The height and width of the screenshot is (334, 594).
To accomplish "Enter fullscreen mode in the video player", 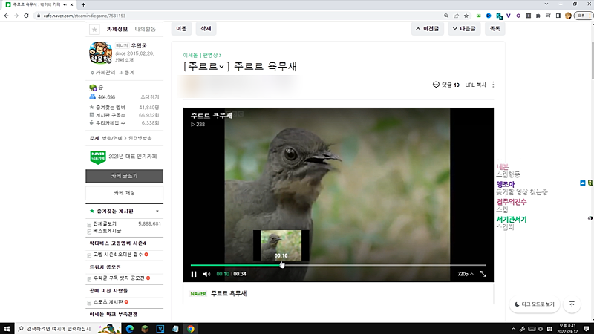I will [x=483, y=274].
